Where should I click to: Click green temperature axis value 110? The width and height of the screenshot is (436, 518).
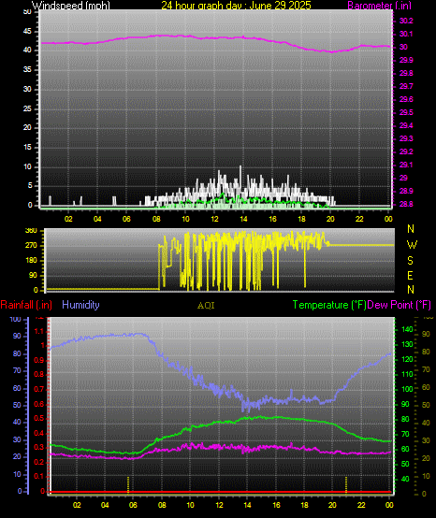[407, 374]
